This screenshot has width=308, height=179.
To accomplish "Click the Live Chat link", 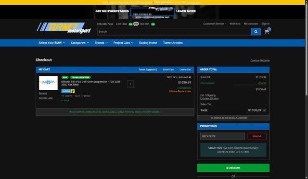I will click(122, 24).
